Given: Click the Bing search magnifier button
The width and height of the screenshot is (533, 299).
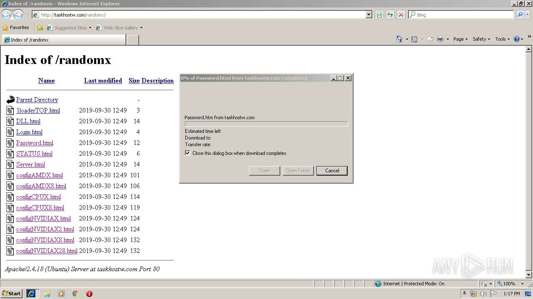Looking at the screenshot, I should click(520, 15).
